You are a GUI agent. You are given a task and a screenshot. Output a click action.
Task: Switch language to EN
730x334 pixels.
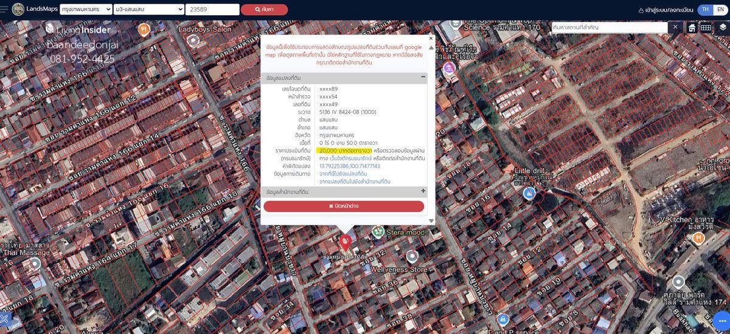click(720, 10)
